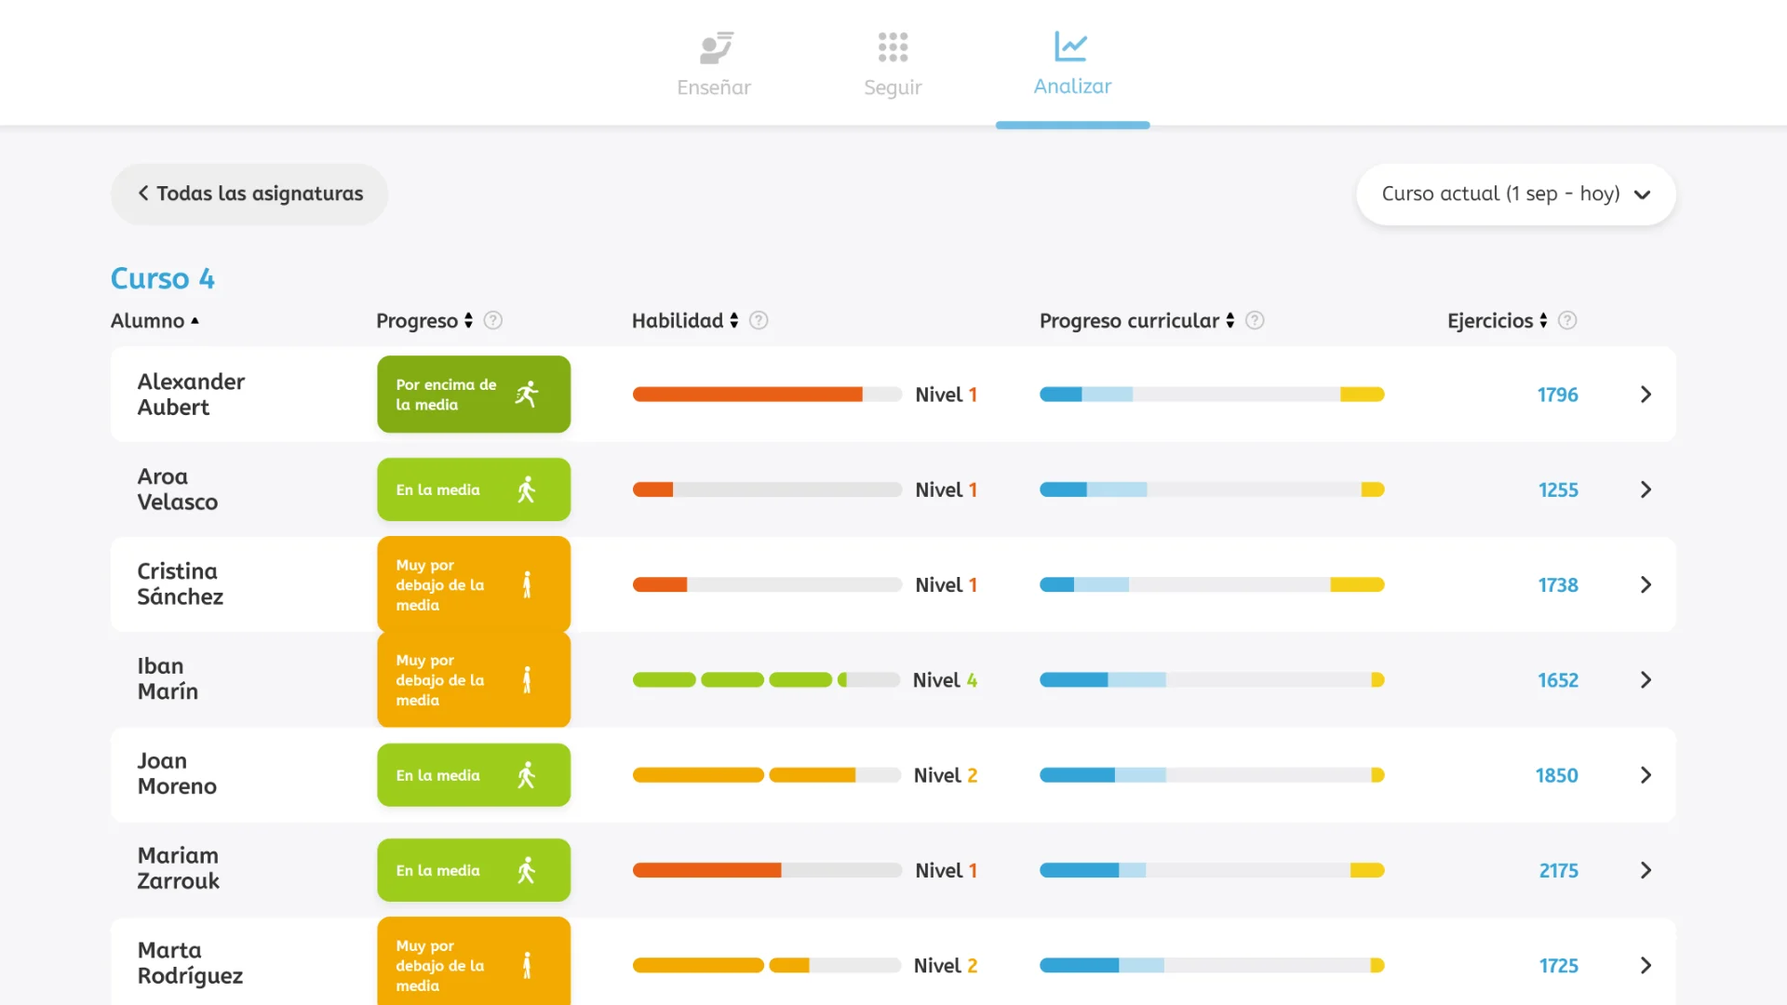Open the help tooltip next to Habilidad

tap(759, 320)
